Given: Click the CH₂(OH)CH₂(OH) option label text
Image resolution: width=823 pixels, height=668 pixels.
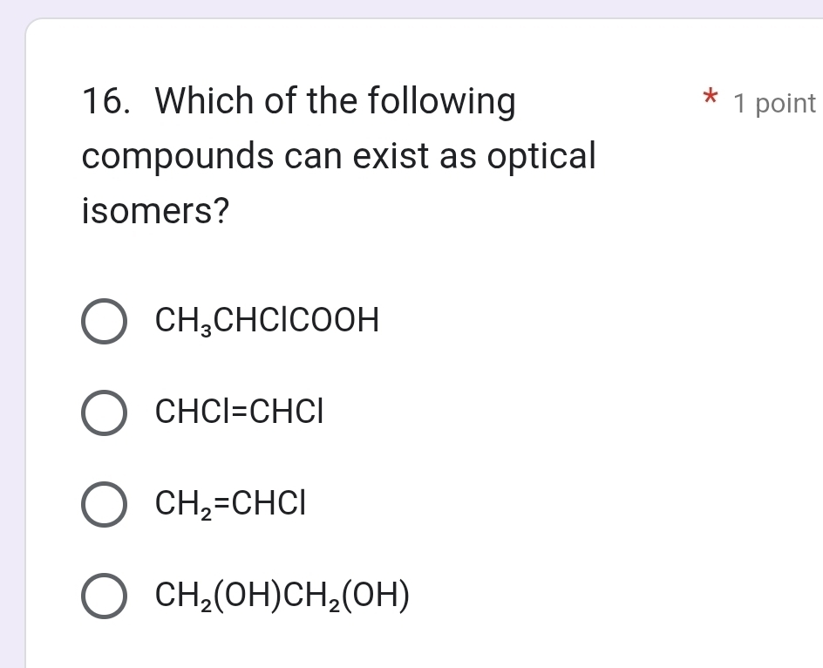Looking at the screenshot, I should pyautogui.click(x=282, y=597).
